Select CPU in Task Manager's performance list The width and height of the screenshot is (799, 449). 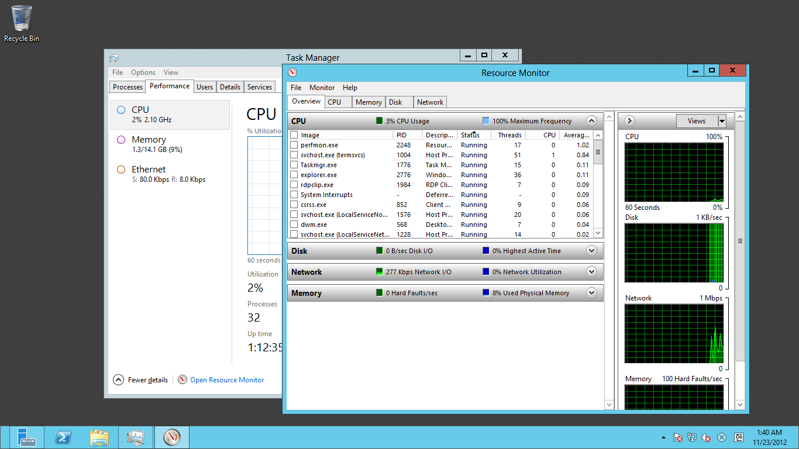point(170,114)
